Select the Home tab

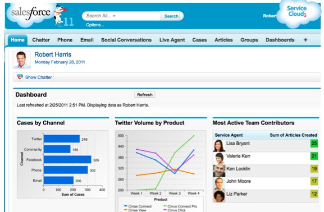[x=17, y=40]
